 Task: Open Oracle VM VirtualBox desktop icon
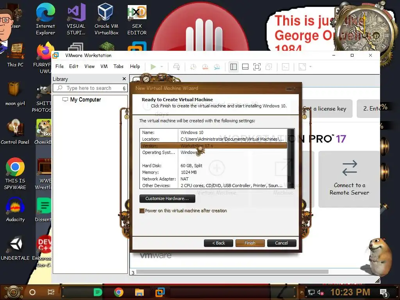coord(106,19)
